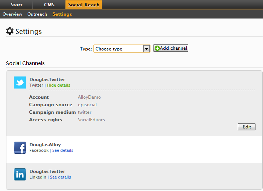Click the green plus icon on Add channel
Image resolution: width=263 pixels, height=191 pixels.
click(157, 48)
